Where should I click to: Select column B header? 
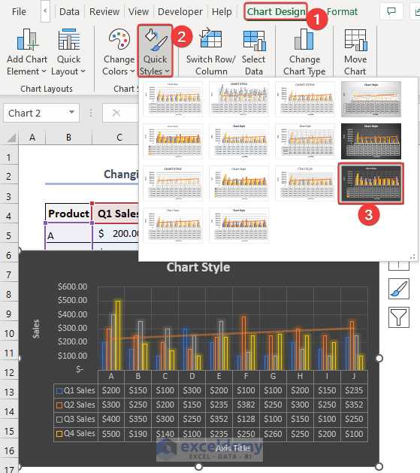68,138
